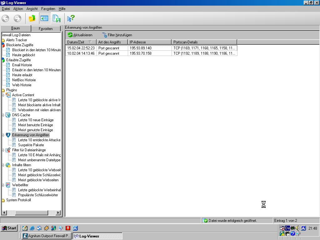This screenshot has height=240, width=320.
Task: Open the Aktion menu
Action: 18,9
